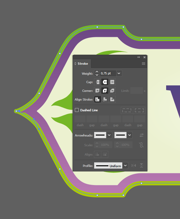Image resolution: width=180 pixels, height=219 pixels.
Task: Select the Round Cap option
Action: [x=105, y=82]
